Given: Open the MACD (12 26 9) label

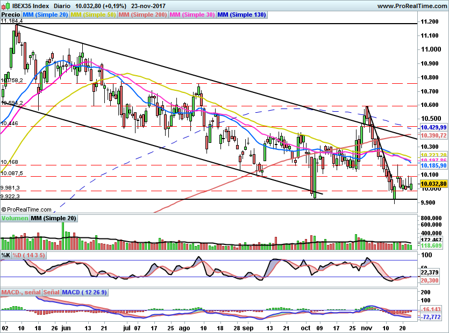Looking at the screenshot, I should point(84,292).
